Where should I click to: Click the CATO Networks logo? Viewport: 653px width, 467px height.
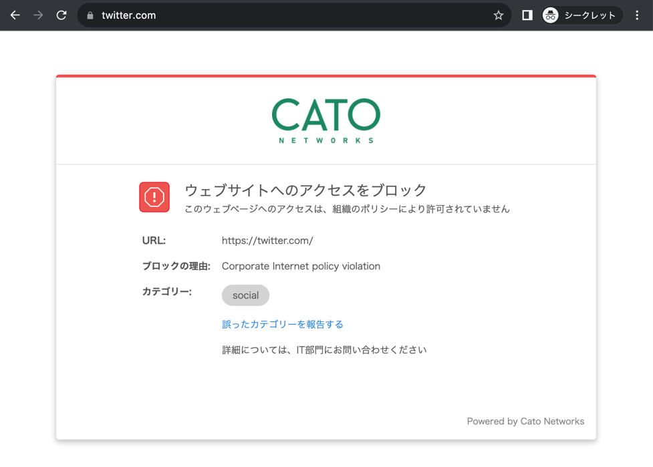pos(326,121)
